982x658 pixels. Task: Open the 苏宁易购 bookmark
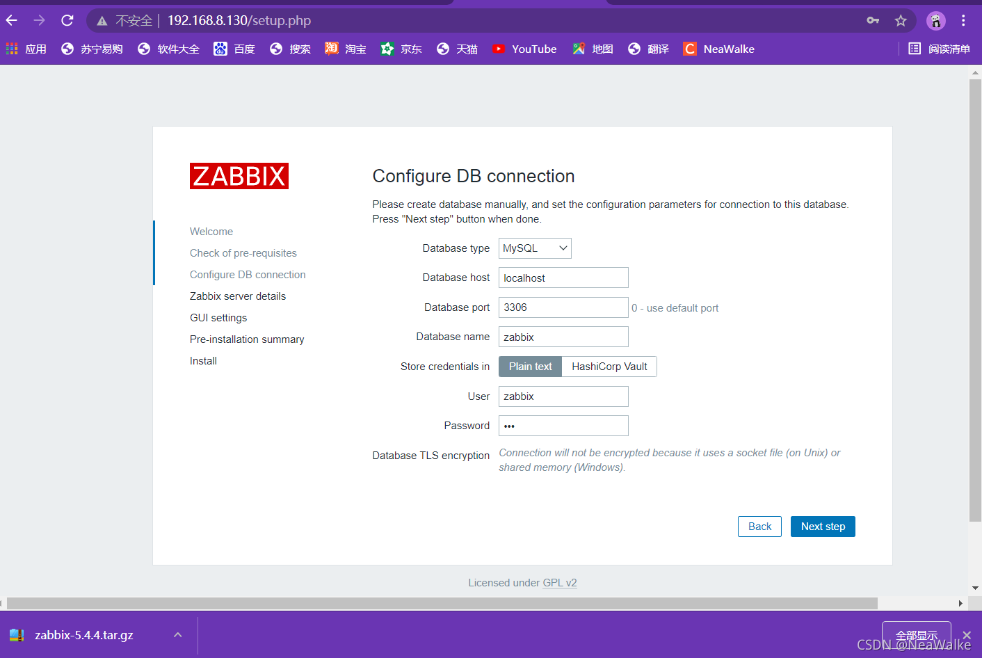(x=92, y=49)
